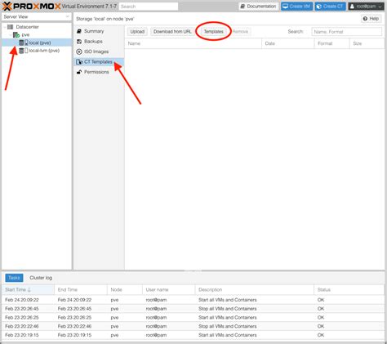Click the pve node icon

tap(16, 35)
